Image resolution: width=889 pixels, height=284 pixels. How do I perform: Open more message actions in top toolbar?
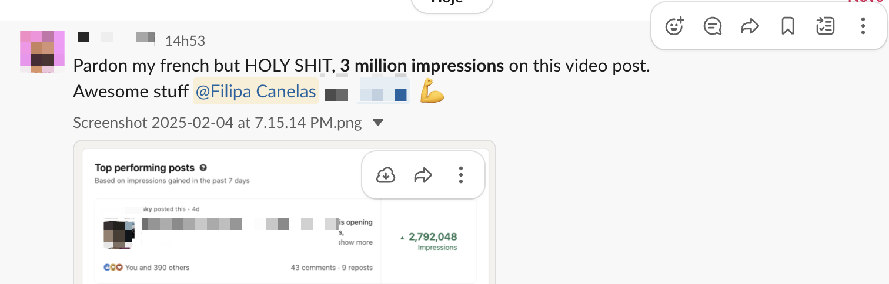pos(863,26)
